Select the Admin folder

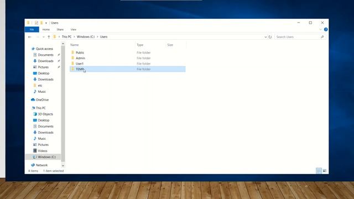click(80, 58)
